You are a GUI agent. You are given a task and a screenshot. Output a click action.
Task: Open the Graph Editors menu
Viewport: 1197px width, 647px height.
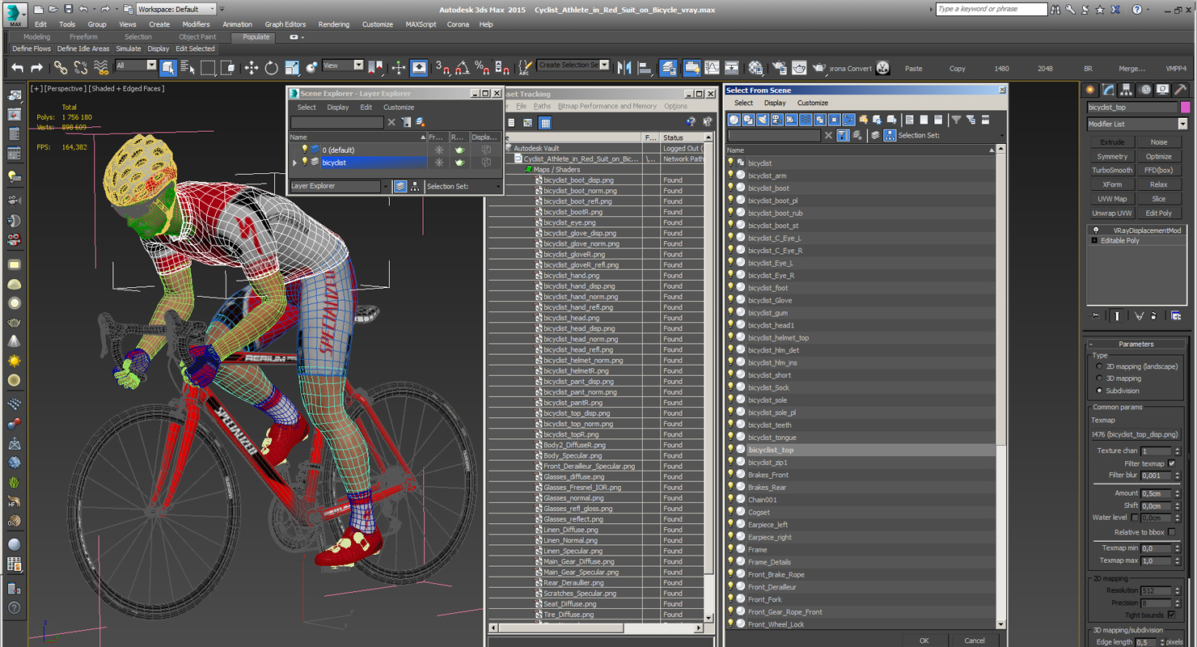tap(285, 24)
